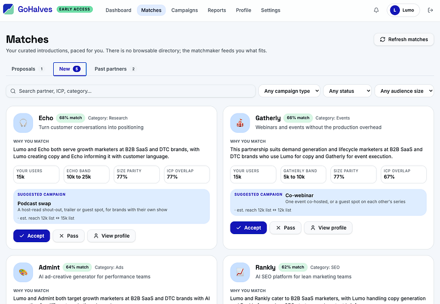Click the Co-webinar suggested campaign
Screen dimensions: 440x304
(328, 202)
